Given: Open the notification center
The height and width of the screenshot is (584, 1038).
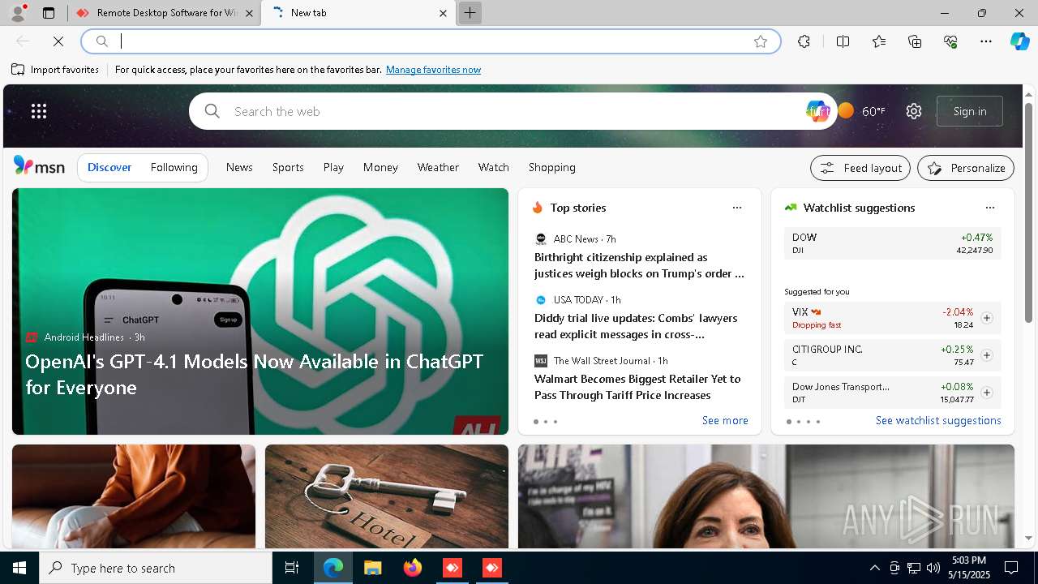Looking at the screenshot, I should tap(1011, 568).
